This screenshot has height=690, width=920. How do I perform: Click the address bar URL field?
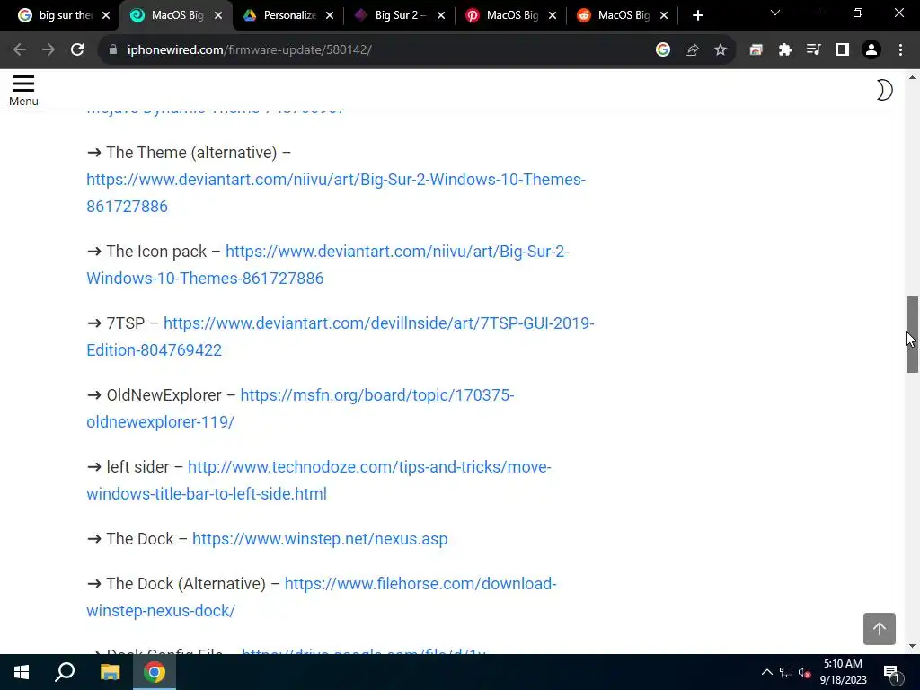coord(376,50)
